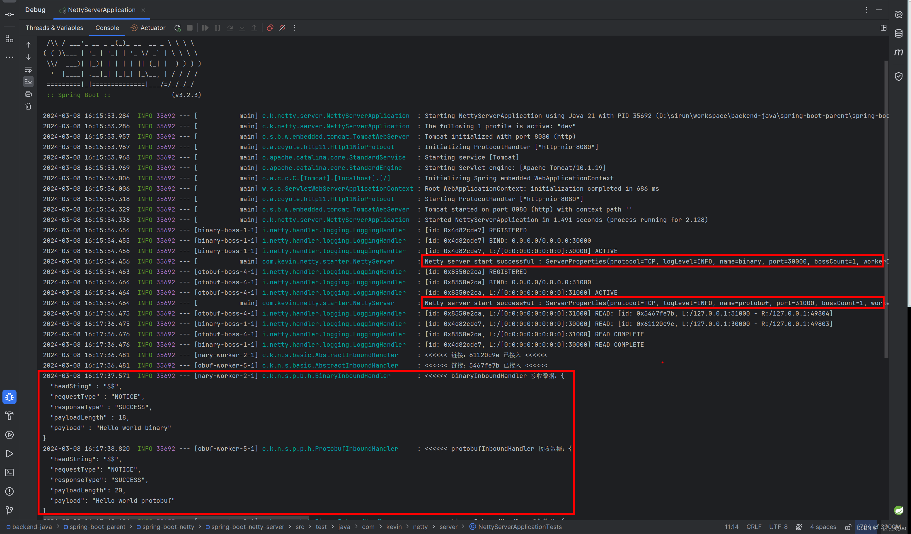Click text "Hello world binary" payload

tap(133, 428)
